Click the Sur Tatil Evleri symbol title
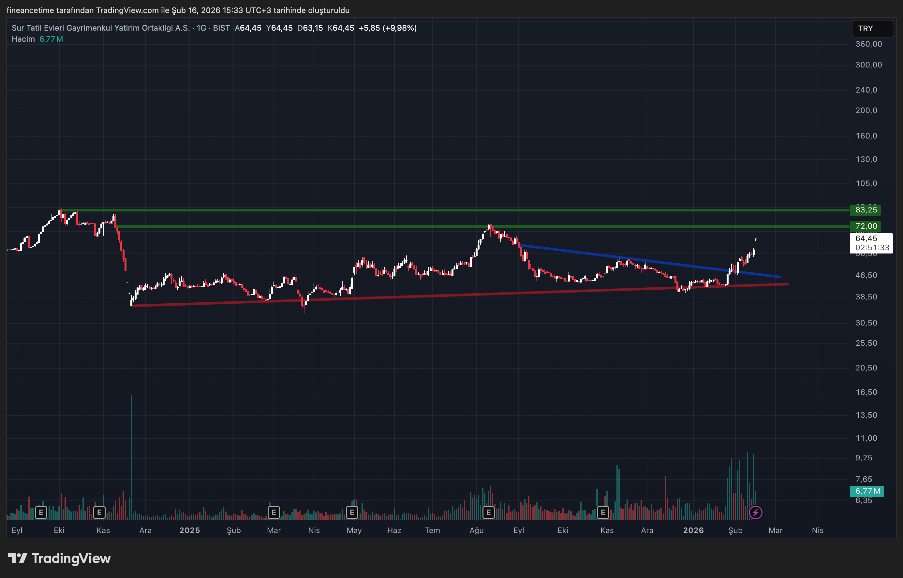903x578 pixels. click(x=101, y=28)
